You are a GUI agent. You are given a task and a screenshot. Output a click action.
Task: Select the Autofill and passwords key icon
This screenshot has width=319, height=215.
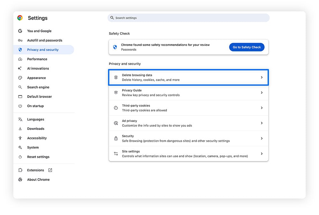pos(20,40)
